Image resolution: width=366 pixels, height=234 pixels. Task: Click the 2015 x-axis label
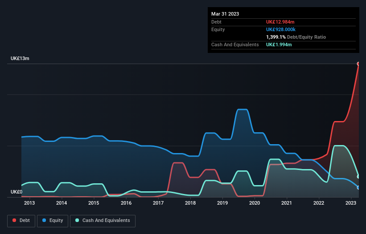[94, 203]
